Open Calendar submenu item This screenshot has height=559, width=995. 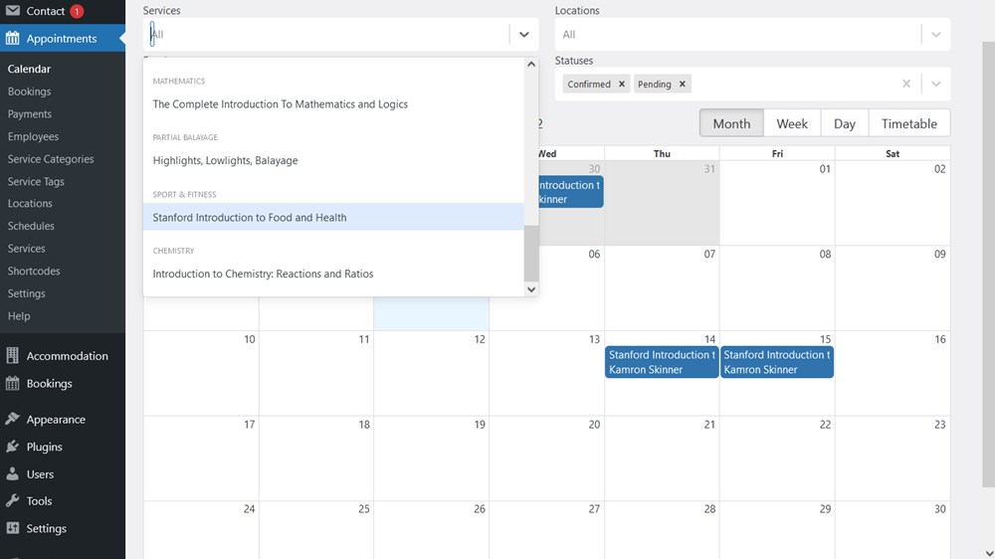pos(29,69)
